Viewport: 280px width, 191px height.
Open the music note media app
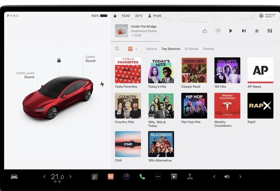95,177
